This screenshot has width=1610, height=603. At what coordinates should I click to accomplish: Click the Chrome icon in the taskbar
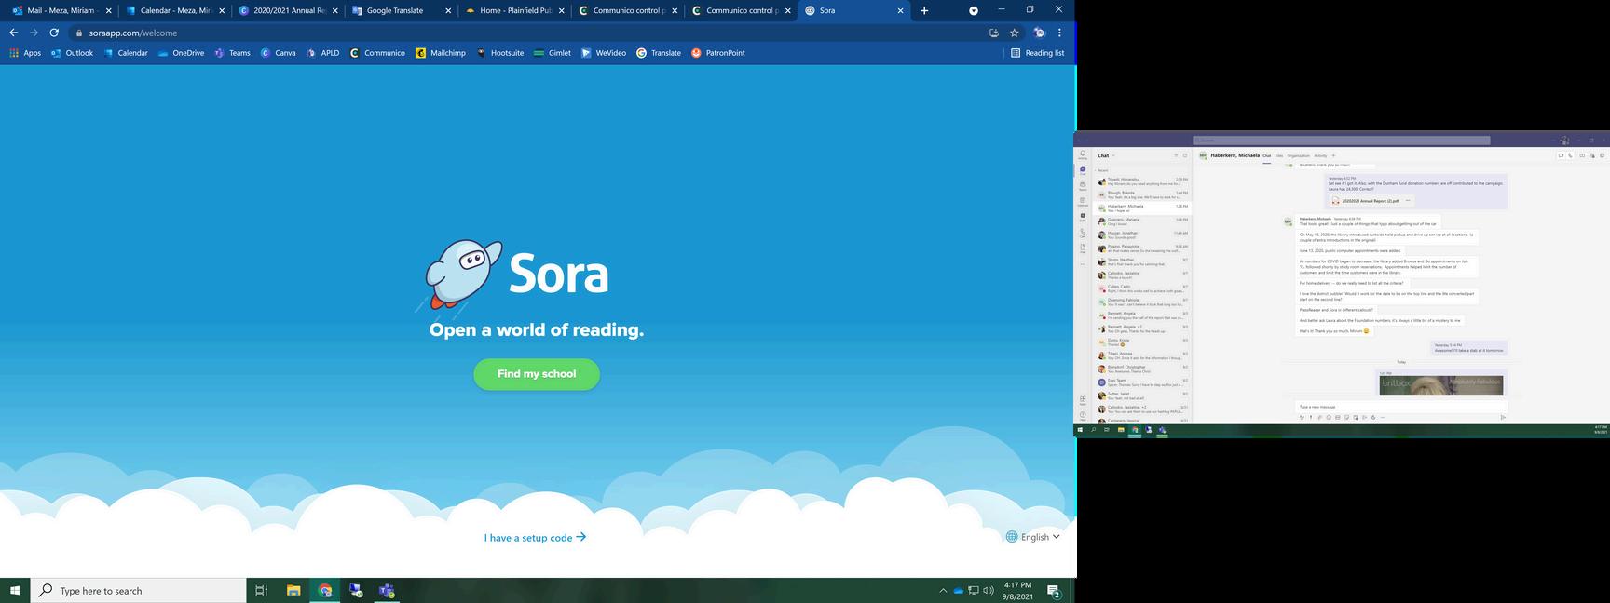click(x=324, y=590)
